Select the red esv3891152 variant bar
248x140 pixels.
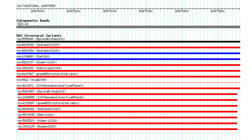[128, 71]
